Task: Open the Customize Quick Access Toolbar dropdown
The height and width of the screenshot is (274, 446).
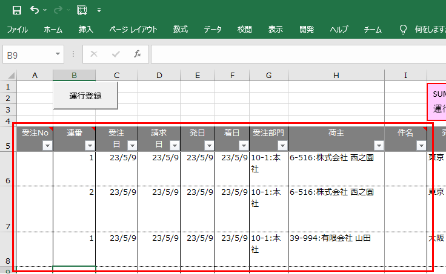Action: click(99, 11)
